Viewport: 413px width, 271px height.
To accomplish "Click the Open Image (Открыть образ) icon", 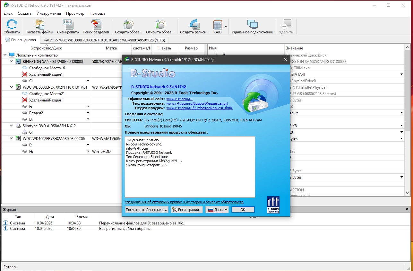I will (x=160, y=27).
